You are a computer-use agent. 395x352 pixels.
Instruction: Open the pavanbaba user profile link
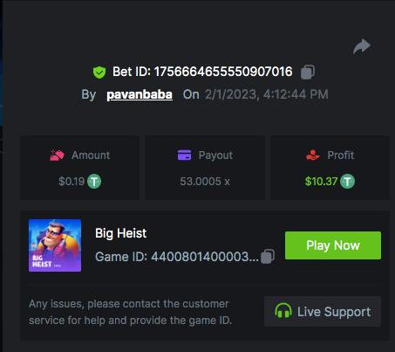(140, 94)
